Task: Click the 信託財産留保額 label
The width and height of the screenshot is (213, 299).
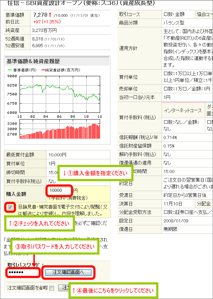Action: (135, 146)
